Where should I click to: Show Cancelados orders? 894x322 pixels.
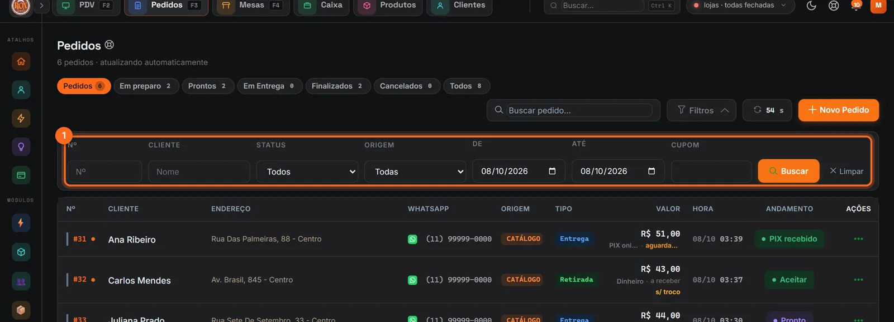(x=407, y=86)
